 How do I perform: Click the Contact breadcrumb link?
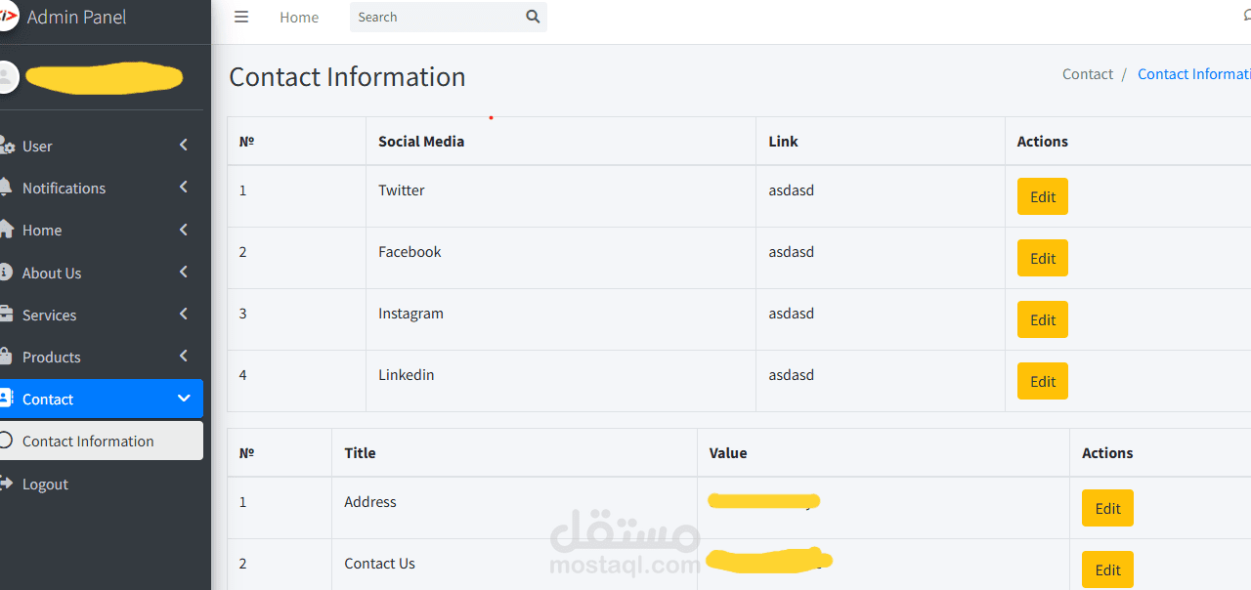pos(1087,74)
